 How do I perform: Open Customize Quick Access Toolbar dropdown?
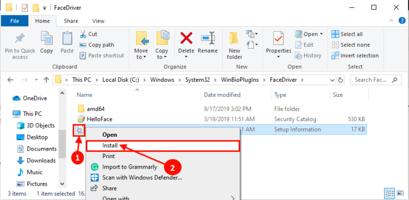click(x=45, y=8)
